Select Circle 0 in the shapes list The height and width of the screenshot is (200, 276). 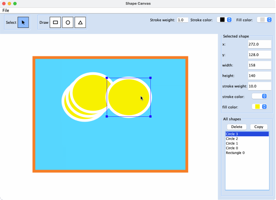[x=247, y=148]
